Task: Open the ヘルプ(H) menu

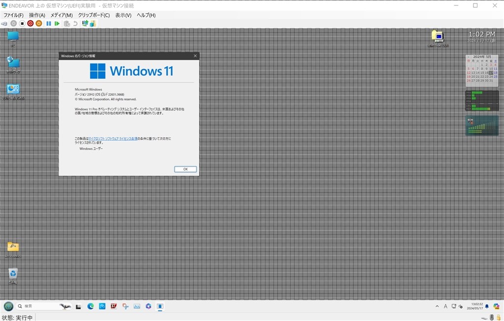Action: pyautogui.click(x=146, y=15)
